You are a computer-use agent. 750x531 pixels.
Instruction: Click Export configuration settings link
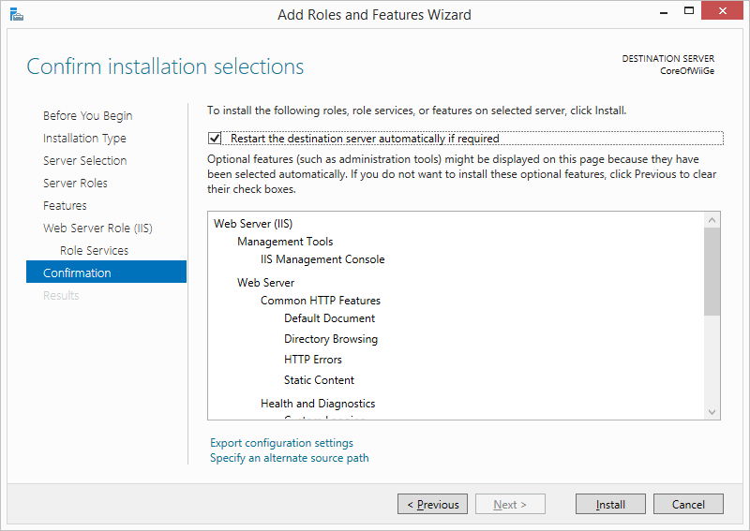[x=281, y=443]
